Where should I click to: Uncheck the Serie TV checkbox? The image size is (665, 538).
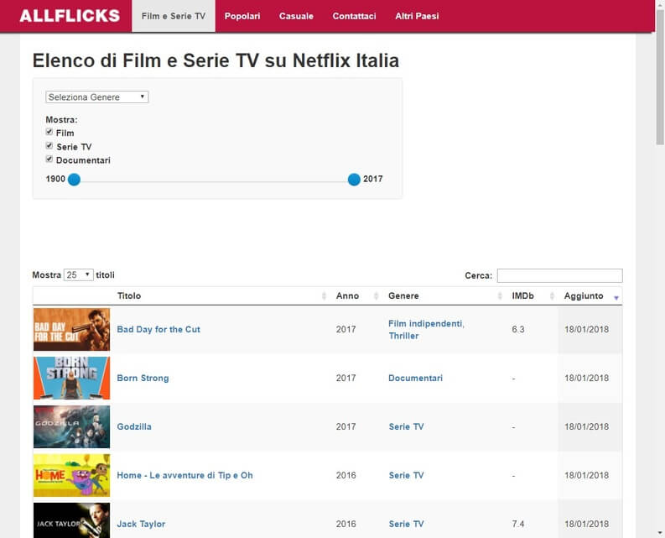pos(49,146)
